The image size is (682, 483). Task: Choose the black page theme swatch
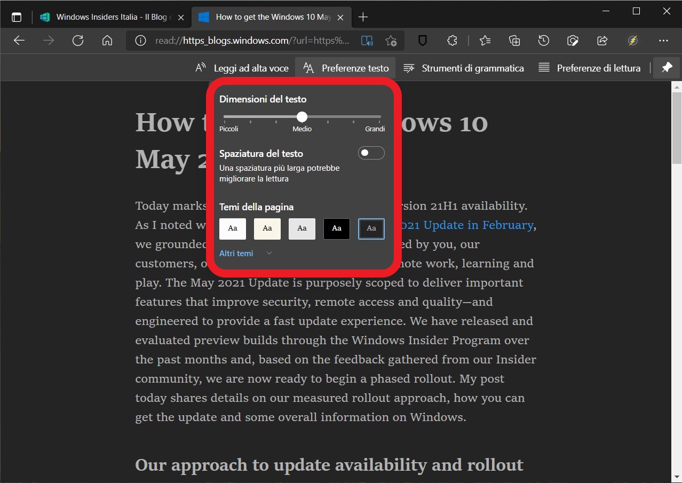(337, 228)
